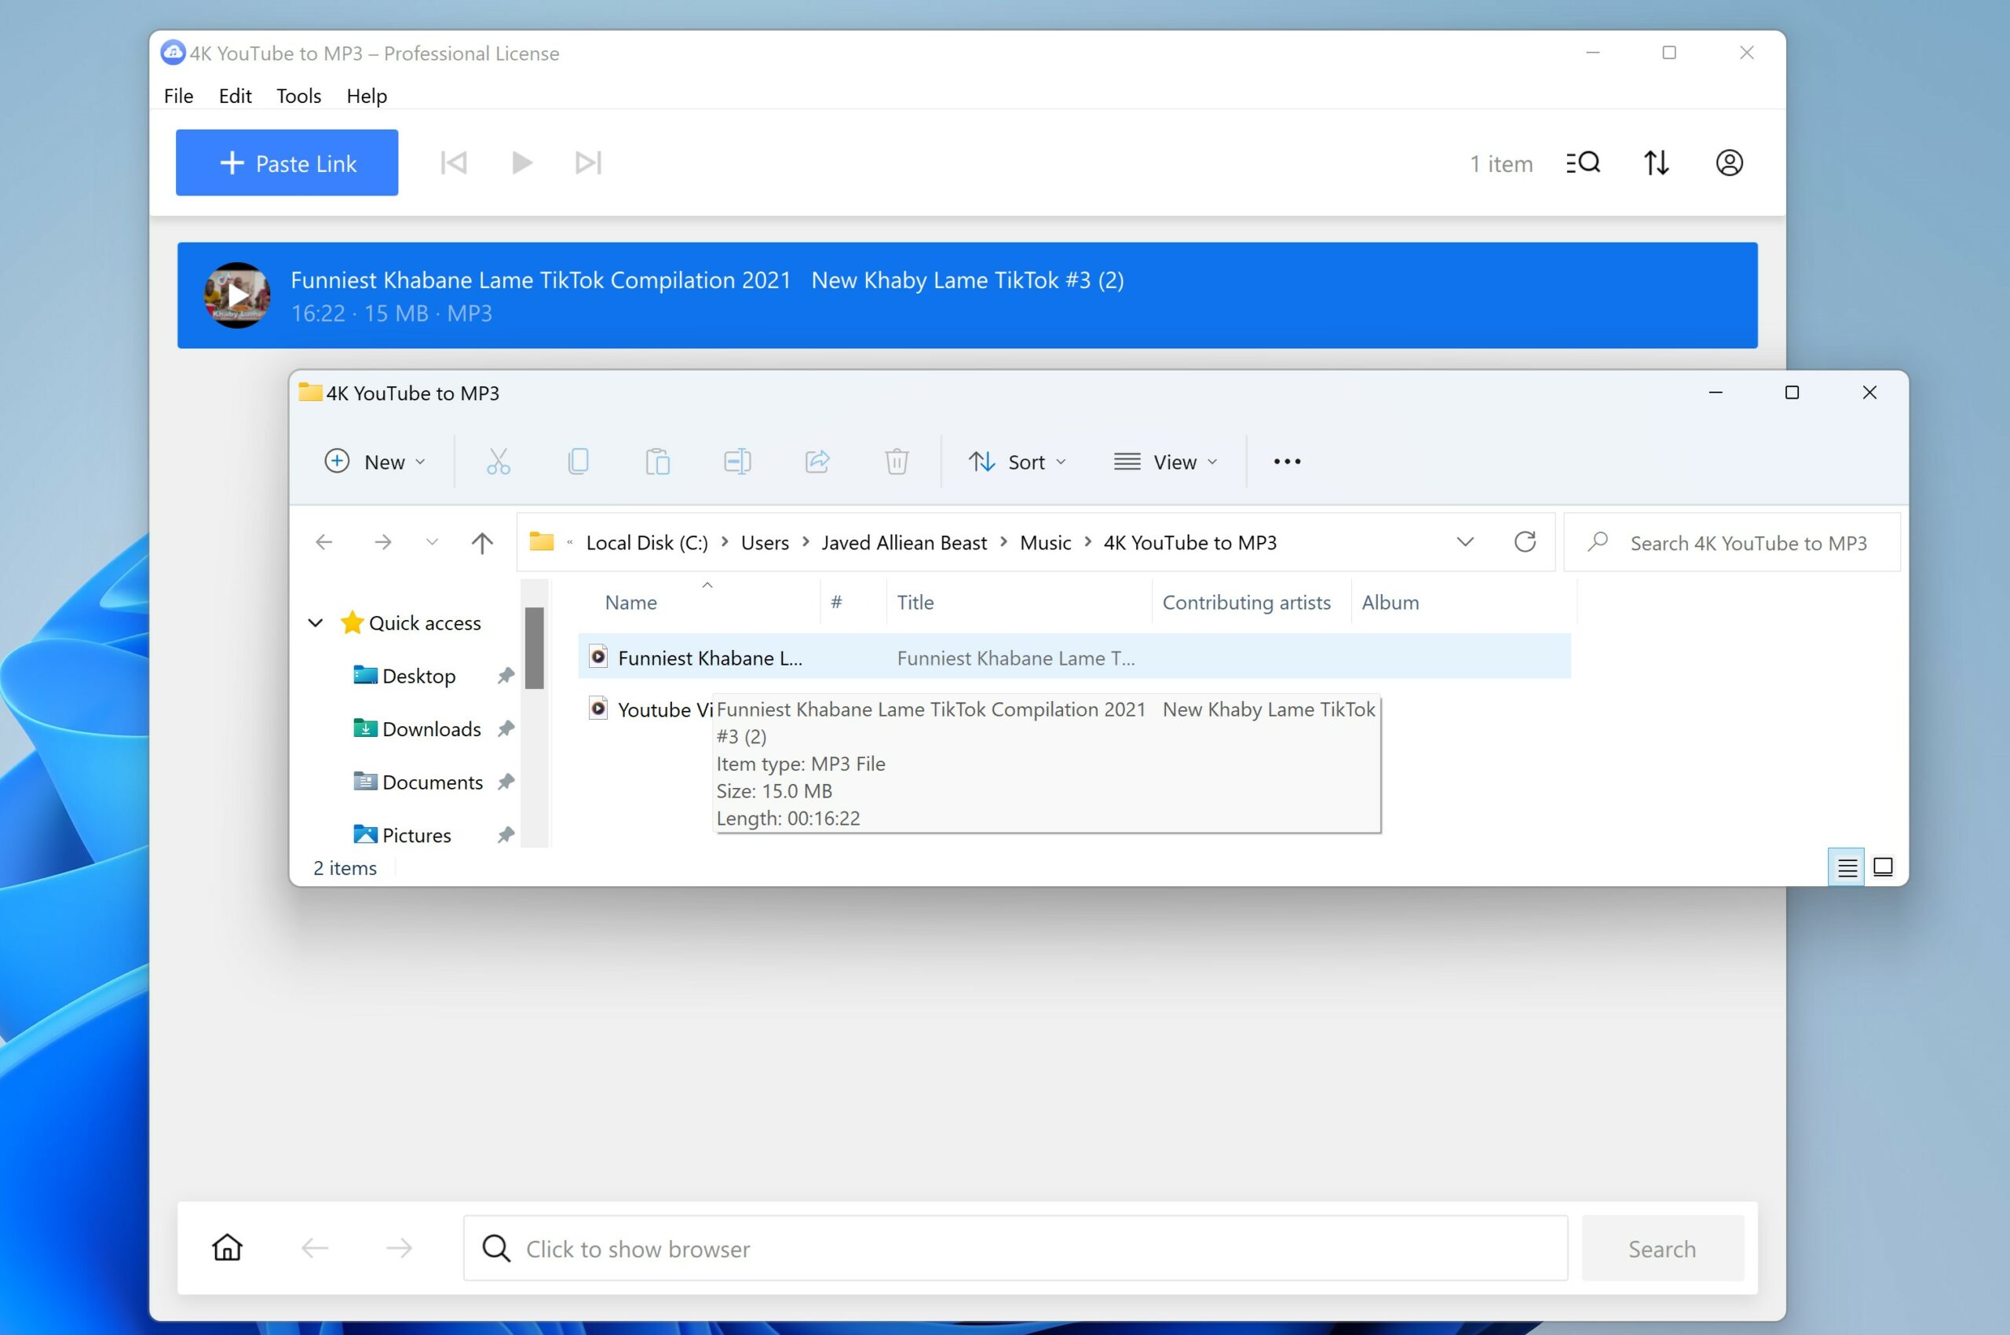Navigate back in Explorer
Screen dimensions: 2010x1335
click(323, 542)
